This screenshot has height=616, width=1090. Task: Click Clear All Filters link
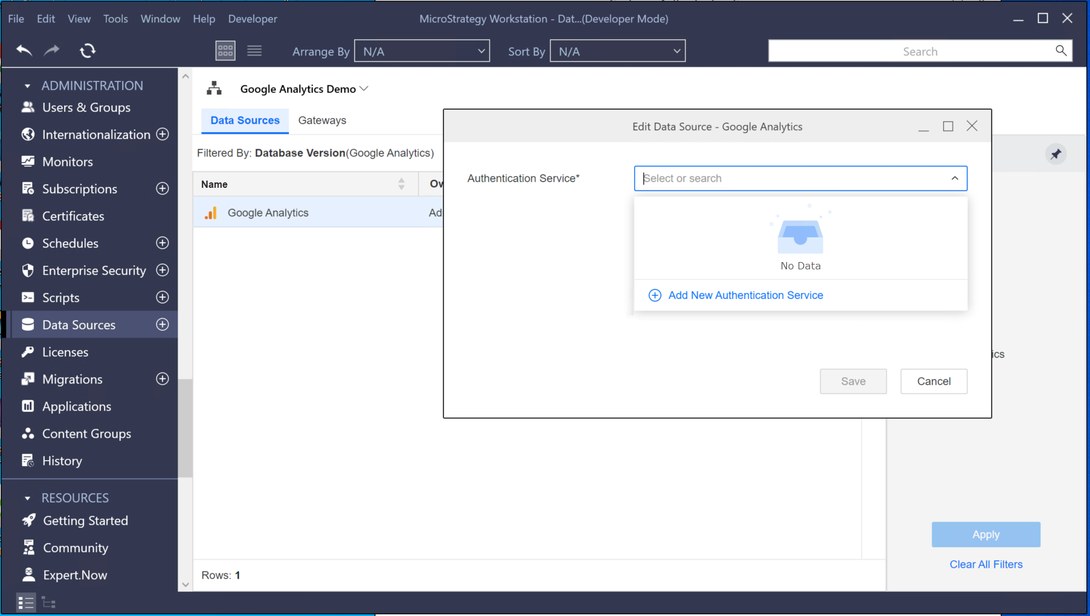click(985, 564)
